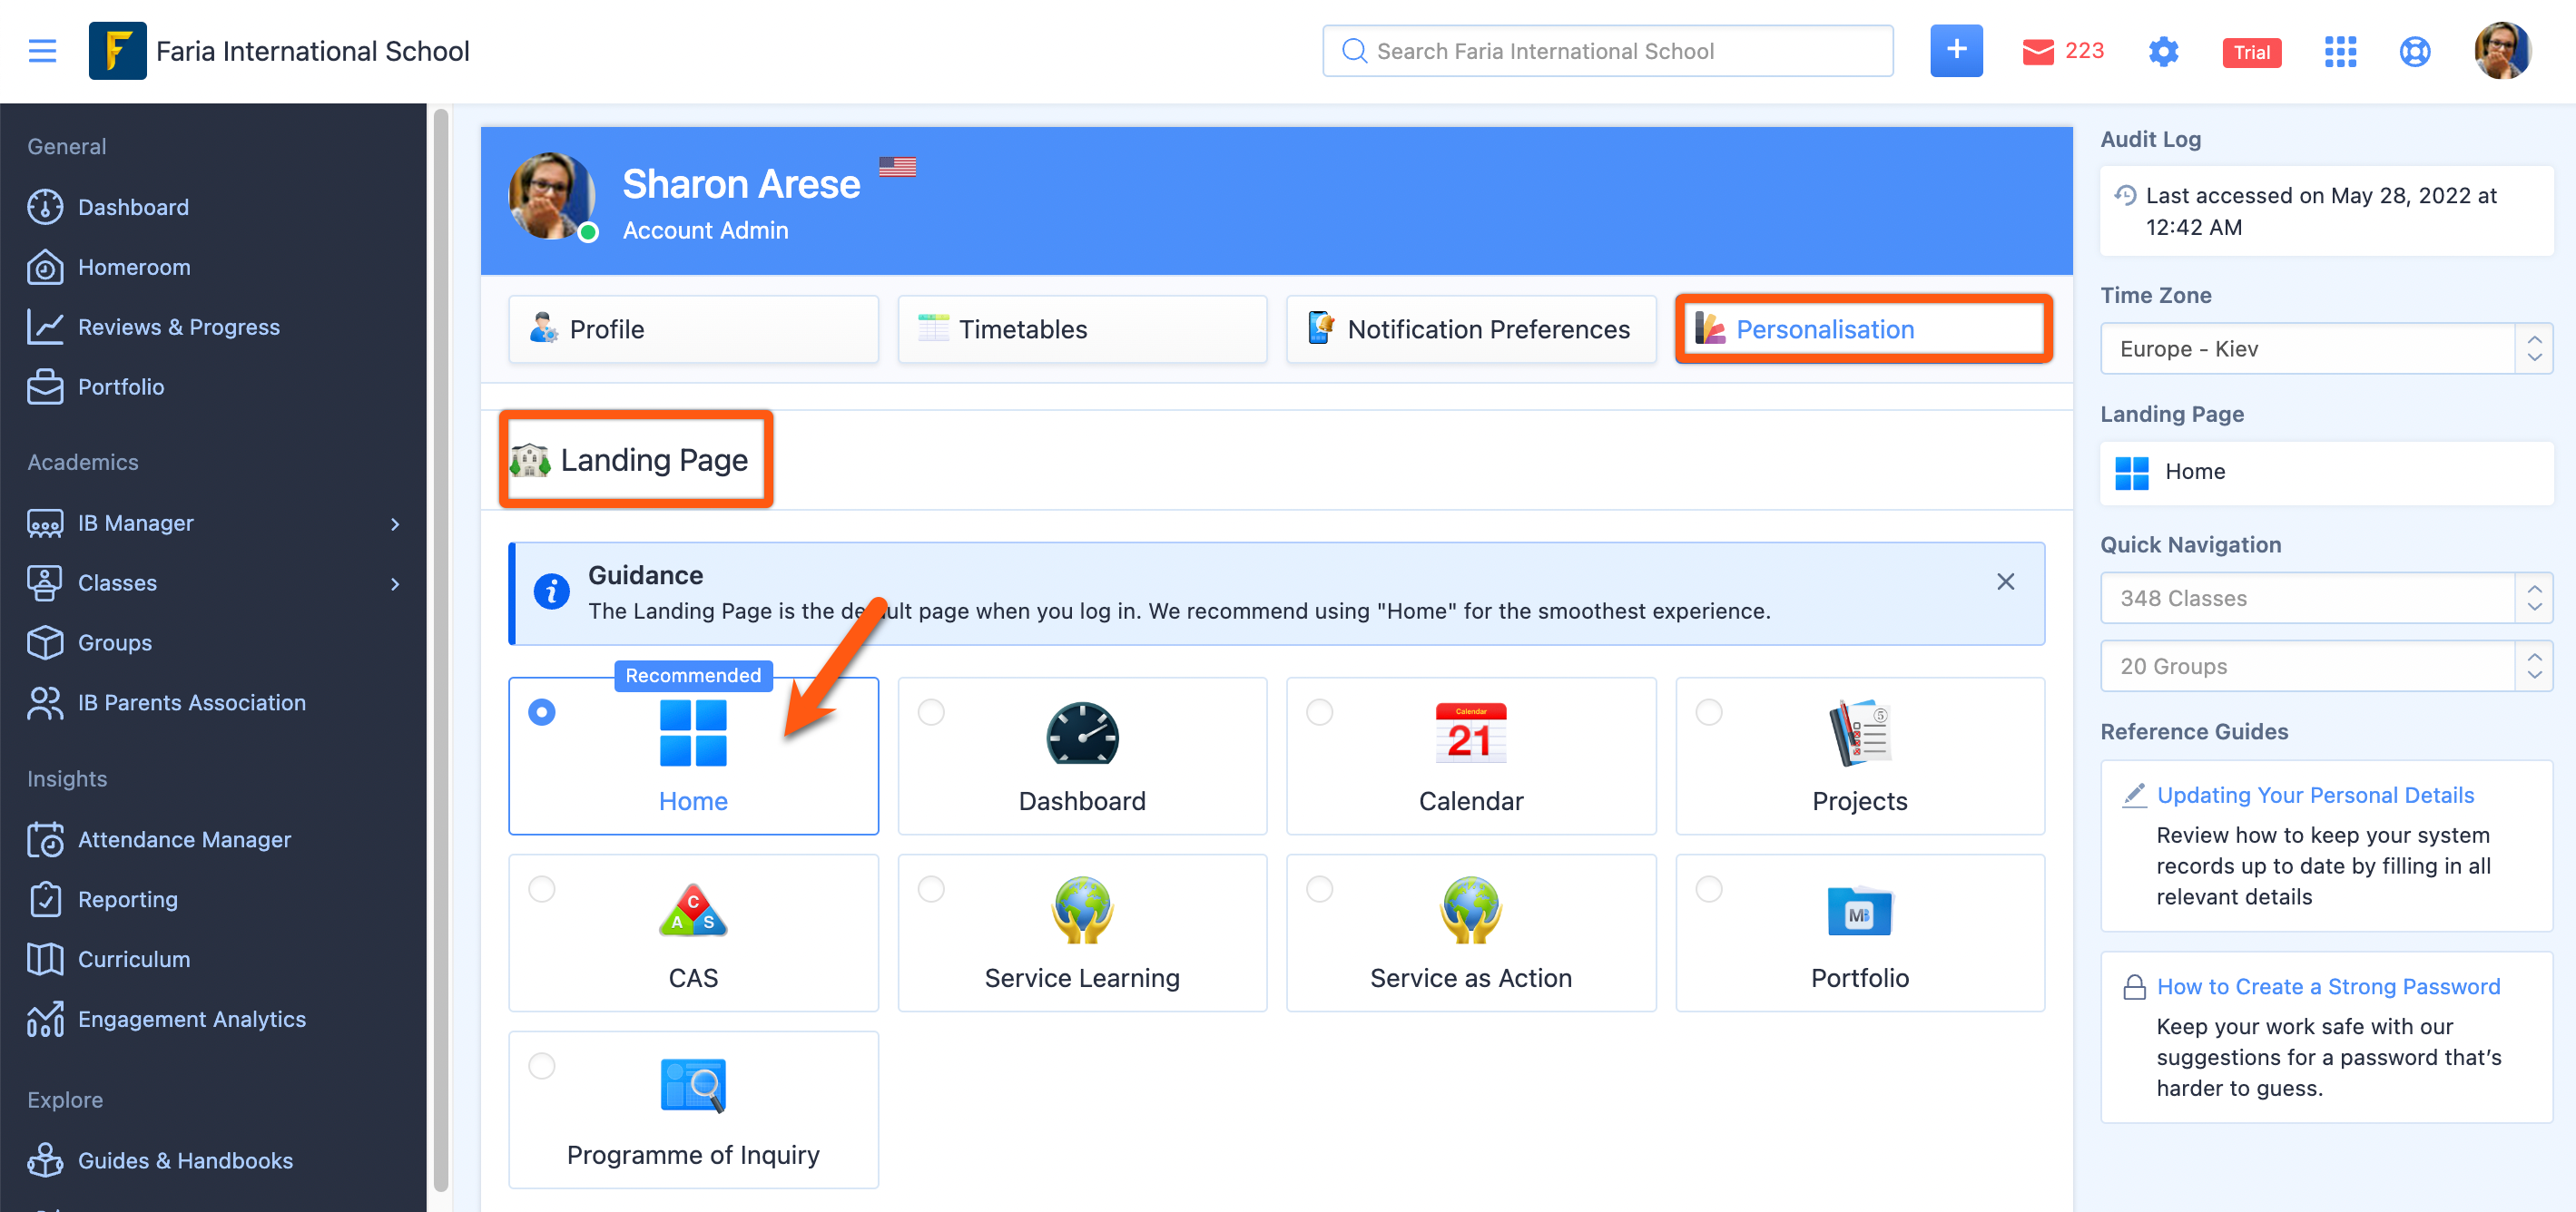Screen dimensions: 2576x1212
Task: Select Dashboard landing page radio button
Action: pos(931,712)
